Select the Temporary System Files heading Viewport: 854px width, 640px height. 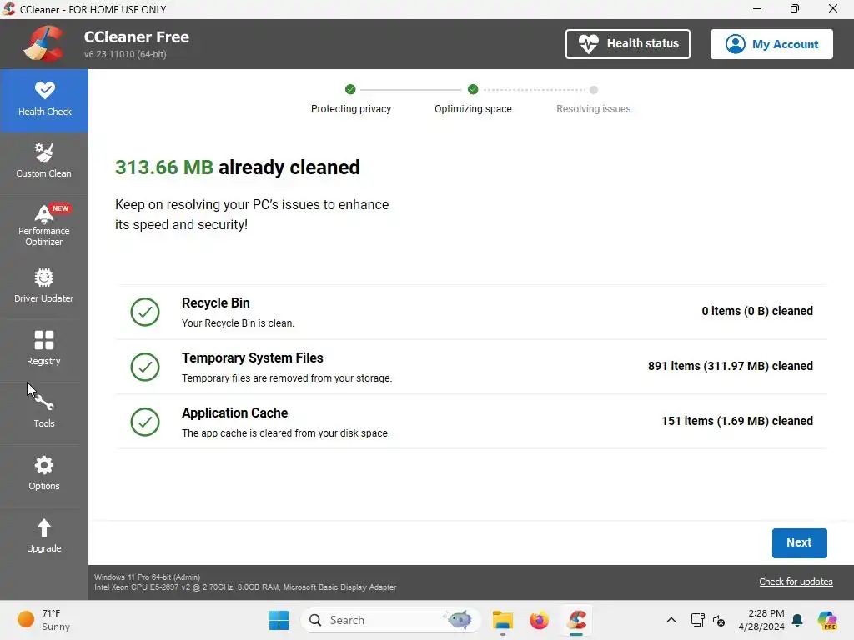coord(252,357)
